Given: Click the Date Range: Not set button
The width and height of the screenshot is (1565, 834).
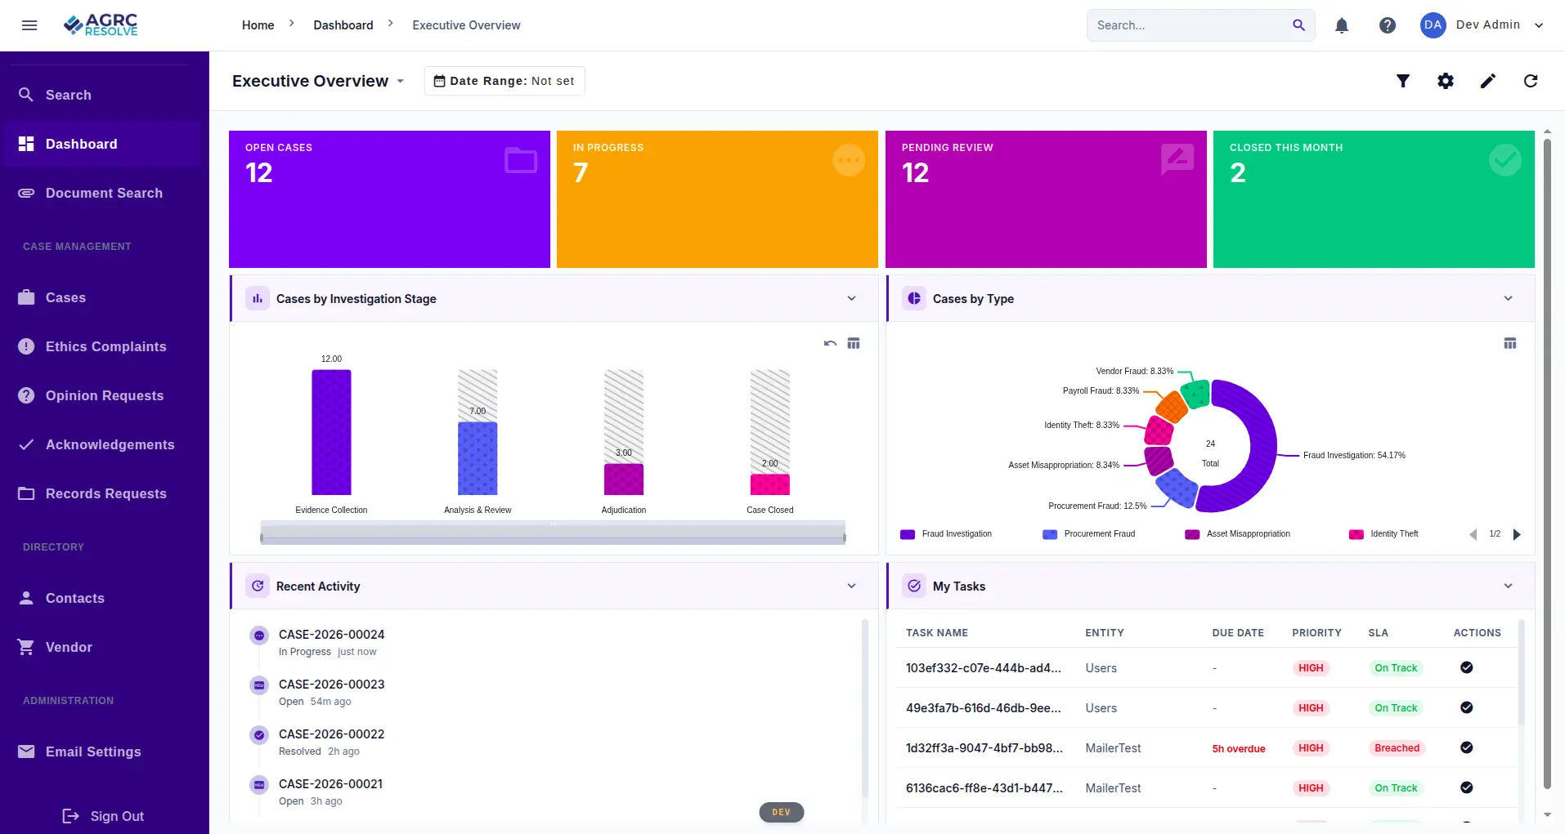Looking at the screenshot, I should click(x=504, y=81).
